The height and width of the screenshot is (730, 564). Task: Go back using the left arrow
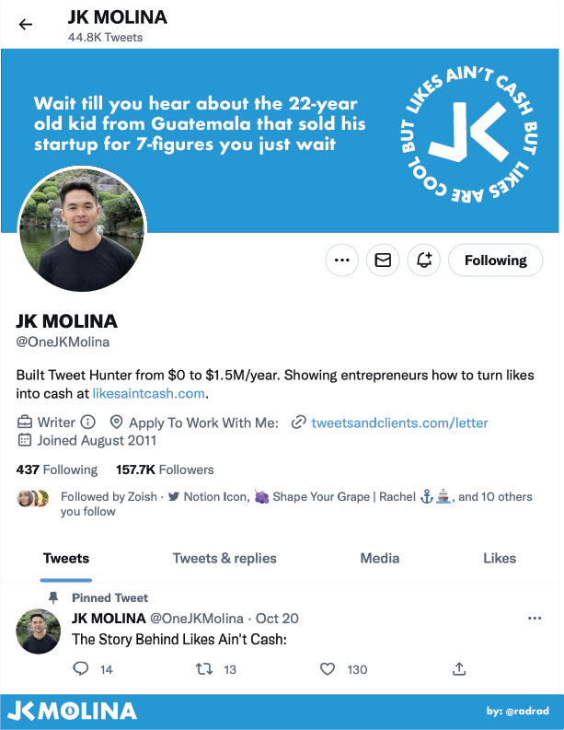(26, 24)
